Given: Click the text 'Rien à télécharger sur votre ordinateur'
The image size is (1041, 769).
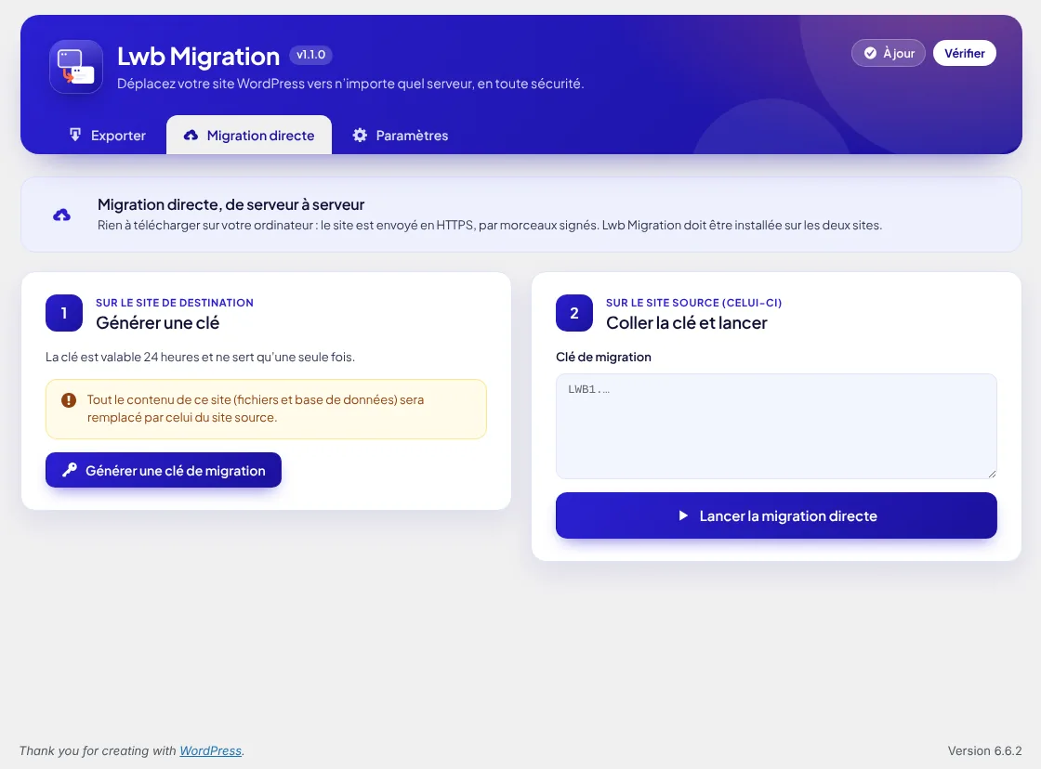Looking at the screenshot, I should pyautogui.click(x=205, y=225).
